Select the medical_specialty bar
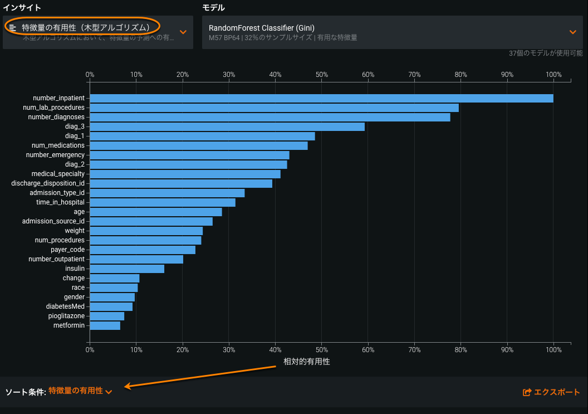The width and height of the screenshot is (588, 414). point(185,174)
